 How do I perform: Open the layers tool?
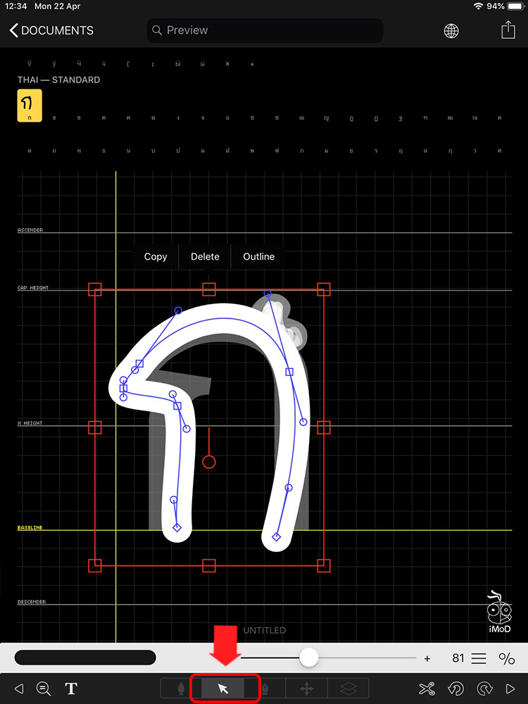(x=348, y=689)
